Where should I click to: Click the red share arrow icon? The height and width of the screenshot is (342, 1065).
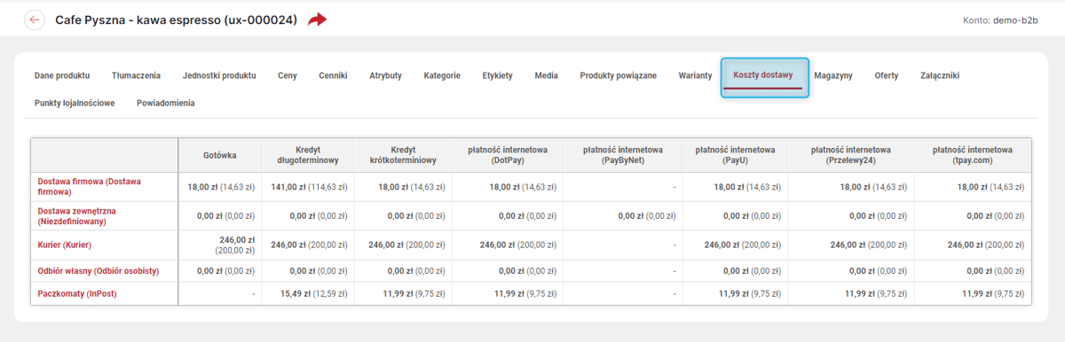tap(317, 19)
